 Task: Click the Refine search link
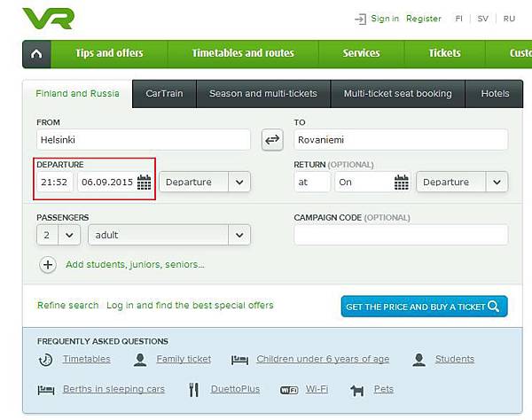tap(68, 306)
